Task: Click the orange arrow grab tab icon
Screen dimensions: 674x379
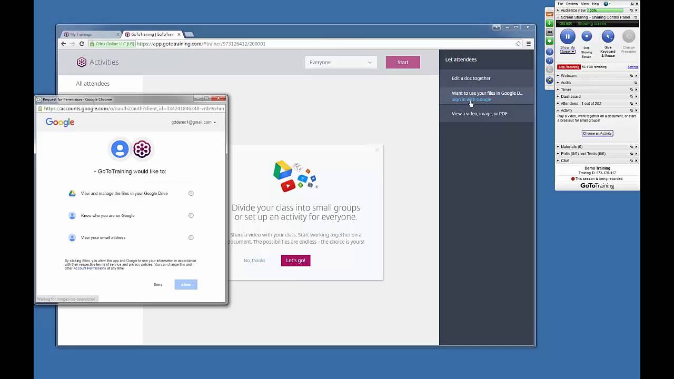Action: (550, 13)
